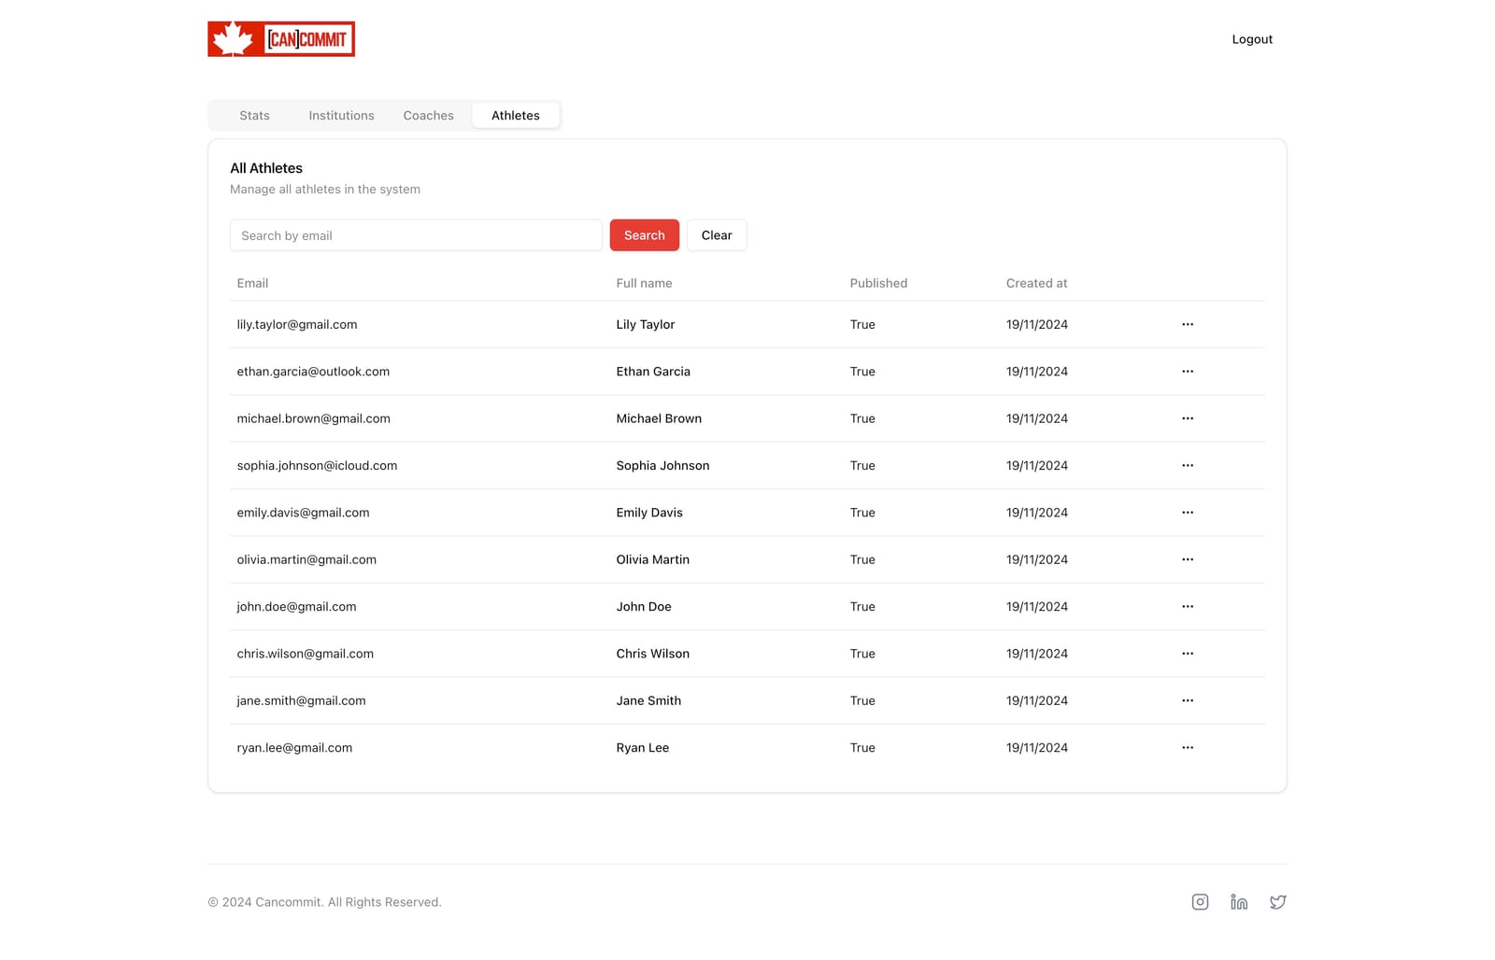Click the Created at column header

[x=1036, y=283]
